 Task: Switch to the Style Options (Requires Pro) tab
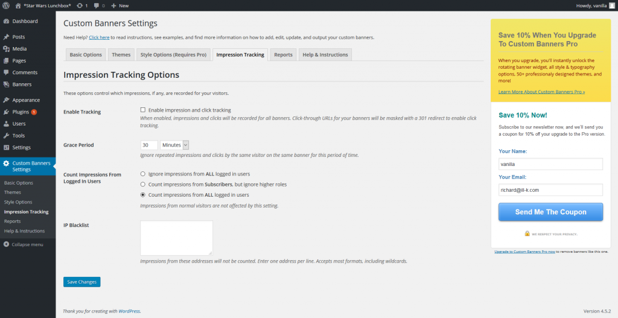(173, 55)
